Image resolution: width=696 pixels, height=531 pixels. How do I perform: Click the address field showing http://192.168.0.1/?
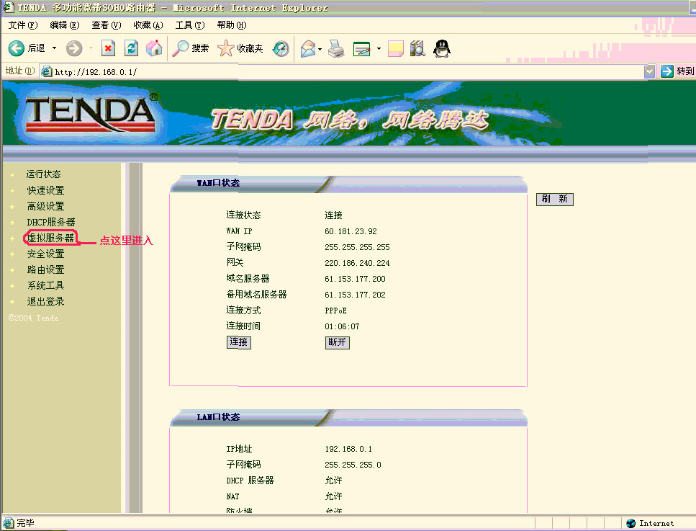[342, 71]
